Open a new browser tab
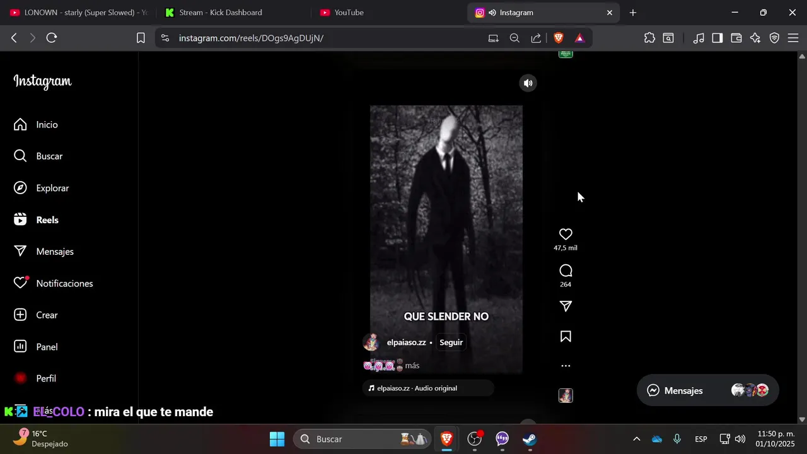 pos(633,13)
